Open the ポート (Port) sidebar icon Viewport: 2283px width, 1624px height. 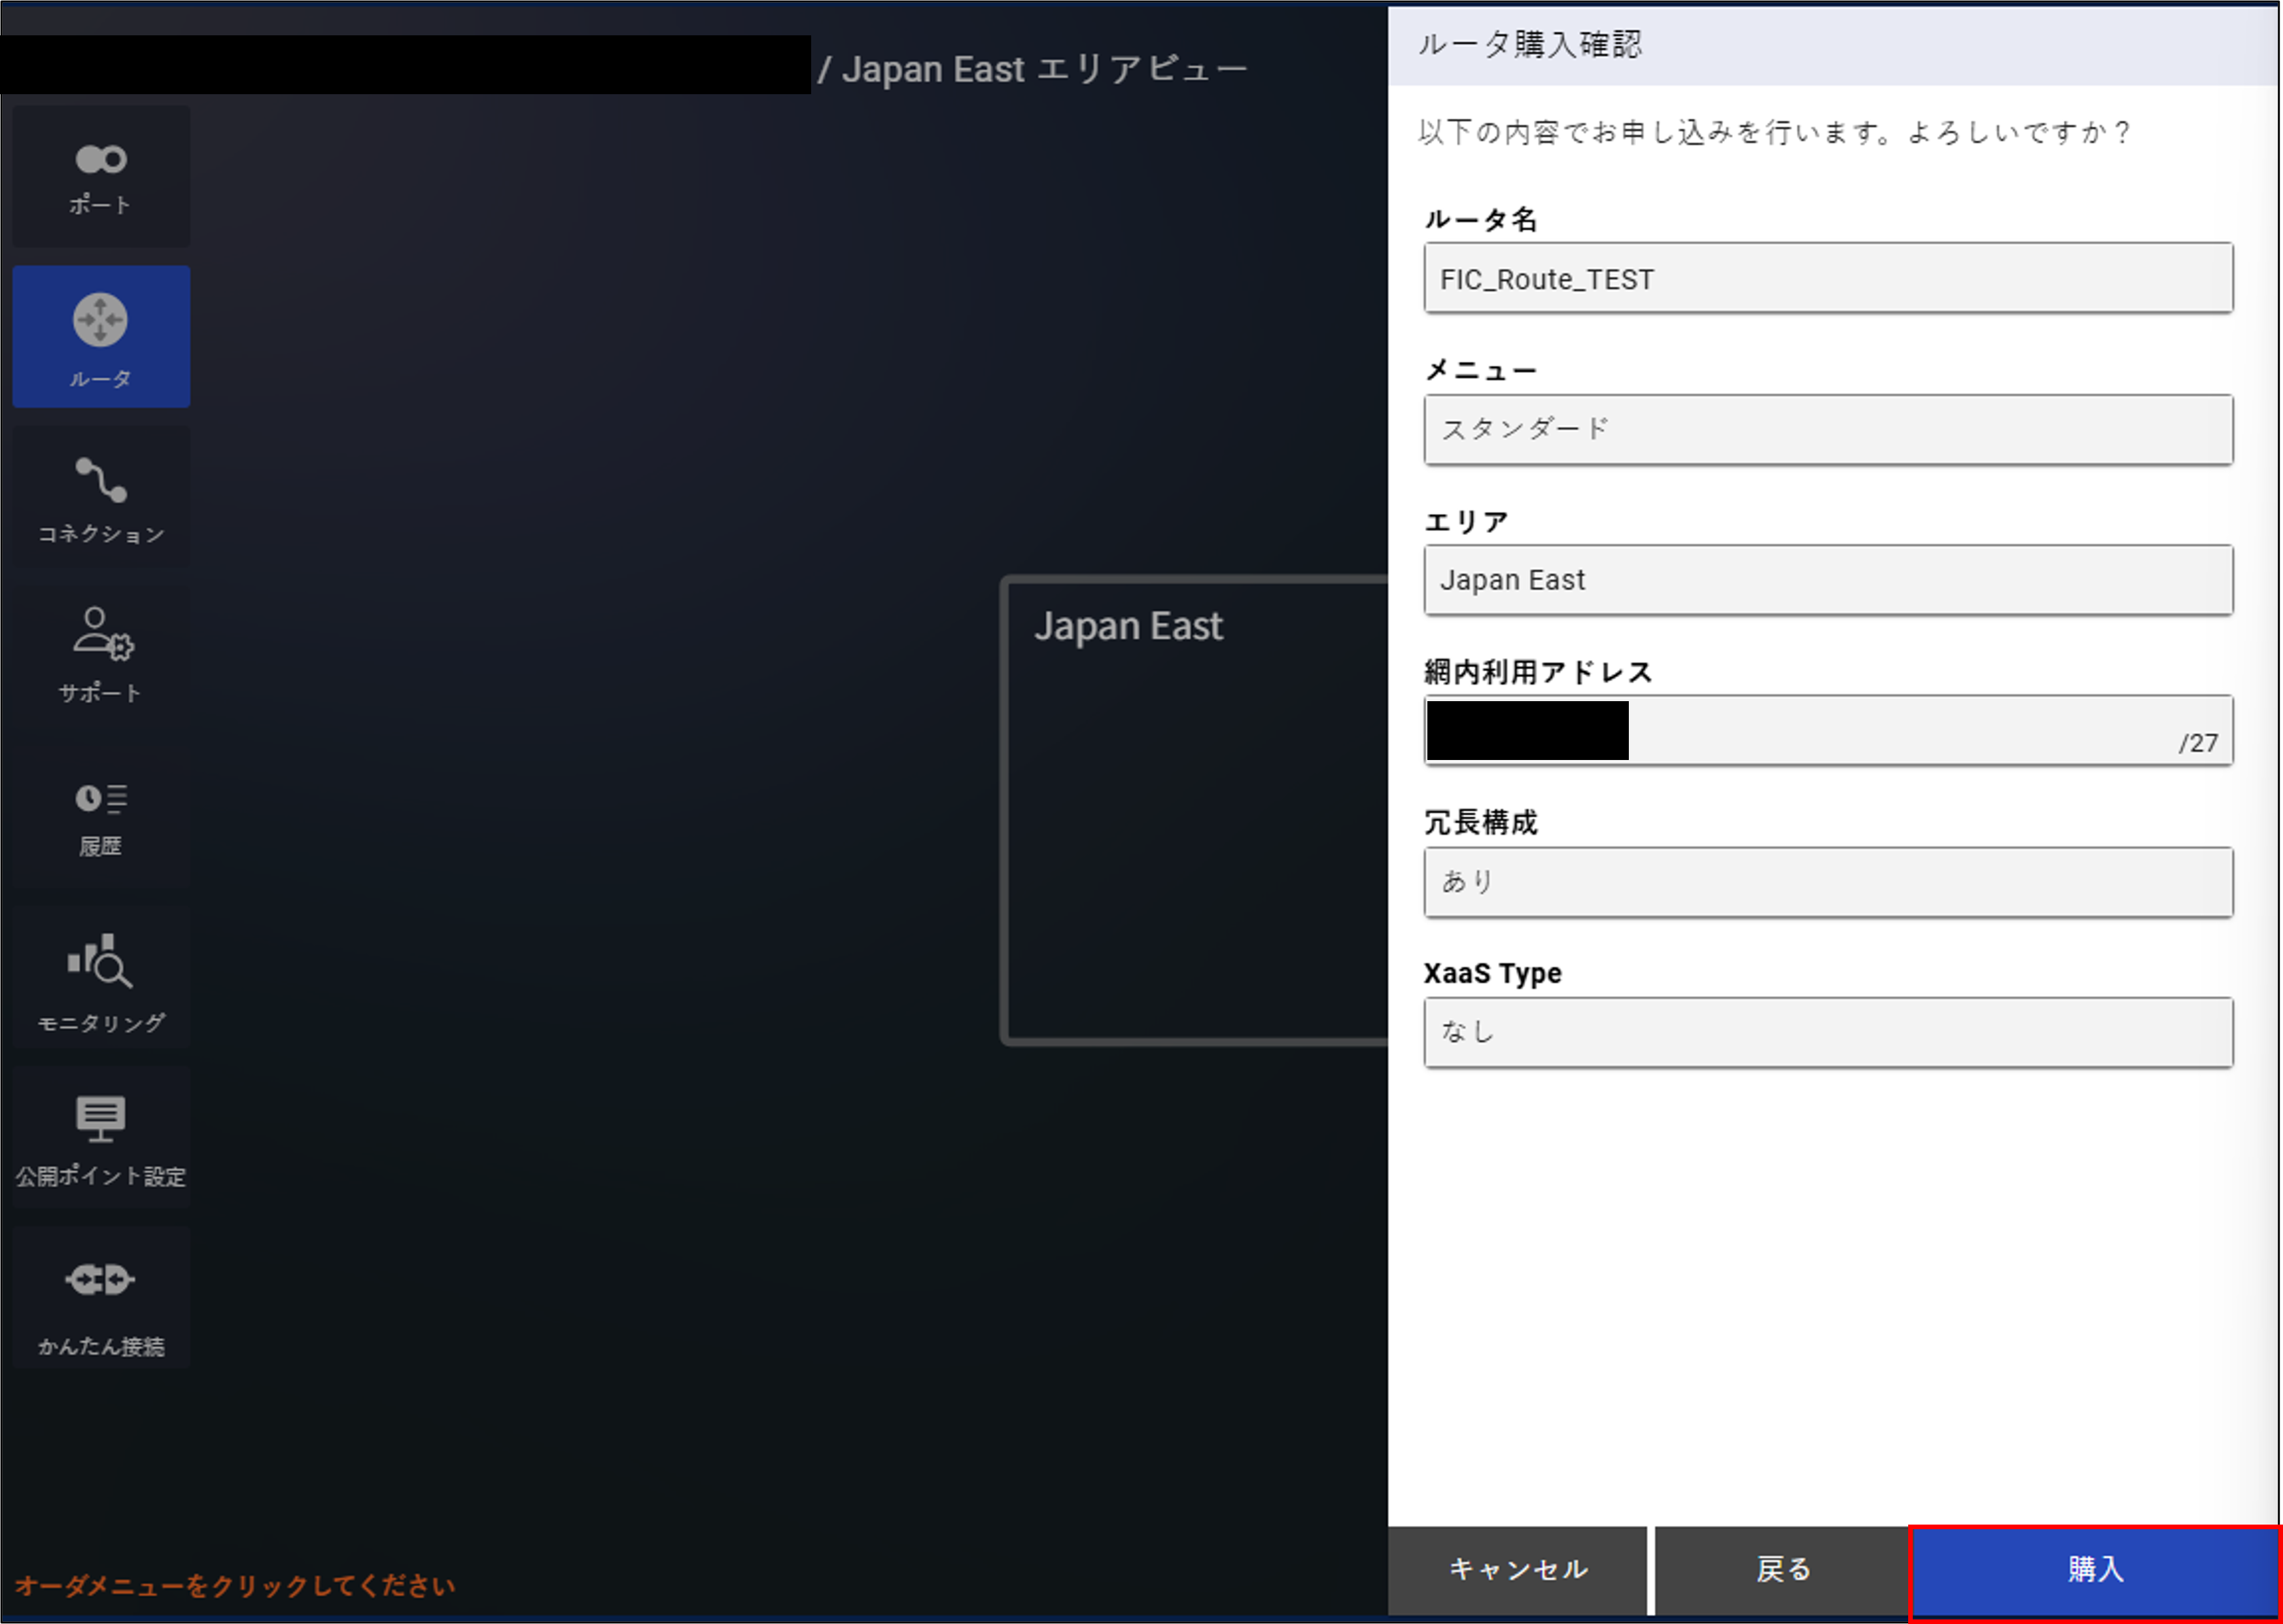point(101,177)
